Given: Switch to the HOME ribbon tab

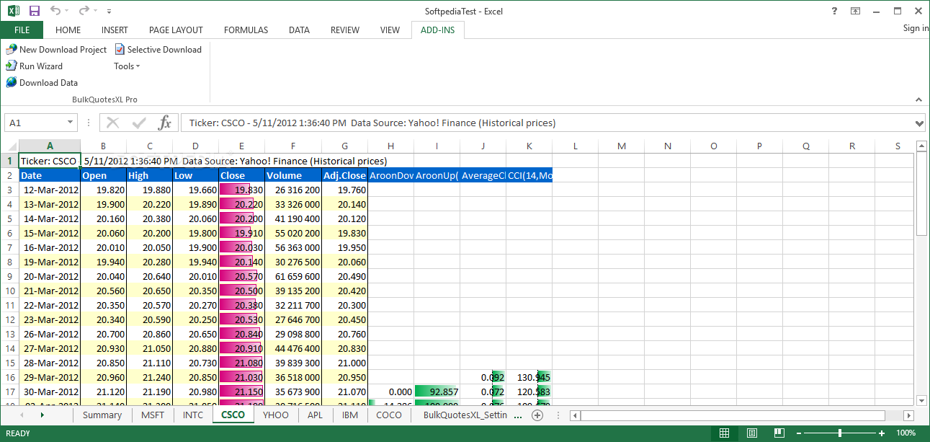Looking at the screenshot, I should click(x=68, y=30).
